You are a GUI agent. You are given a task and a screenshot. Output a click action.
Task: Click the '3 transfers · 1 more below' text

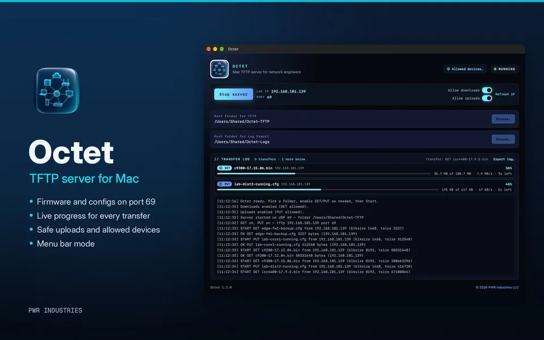[x=279, y=159]
